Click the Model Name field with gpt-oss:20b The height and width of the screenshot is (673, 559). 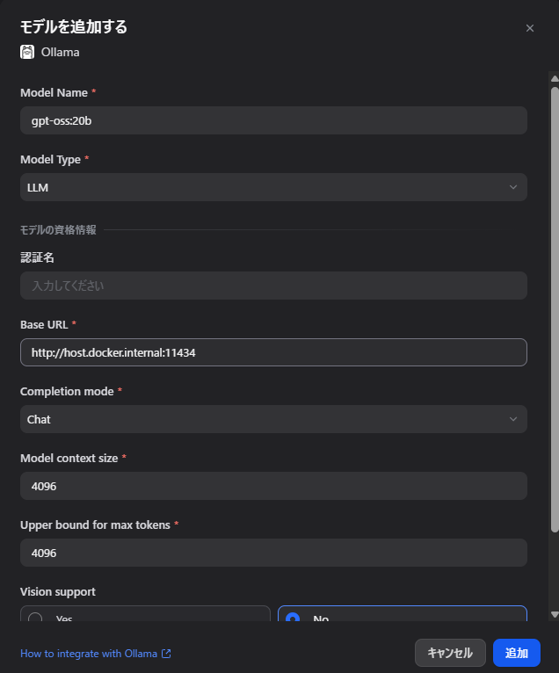[273, 120]
